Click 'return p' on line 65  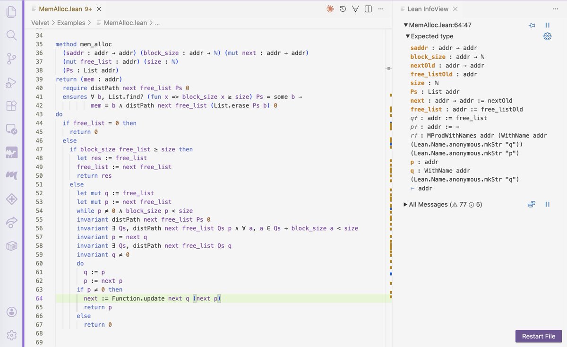click(x=98, y=307)
